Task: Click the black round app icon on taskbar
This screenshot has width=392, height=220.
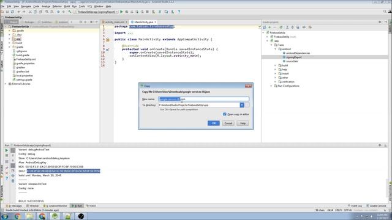Action: [81, 216]
